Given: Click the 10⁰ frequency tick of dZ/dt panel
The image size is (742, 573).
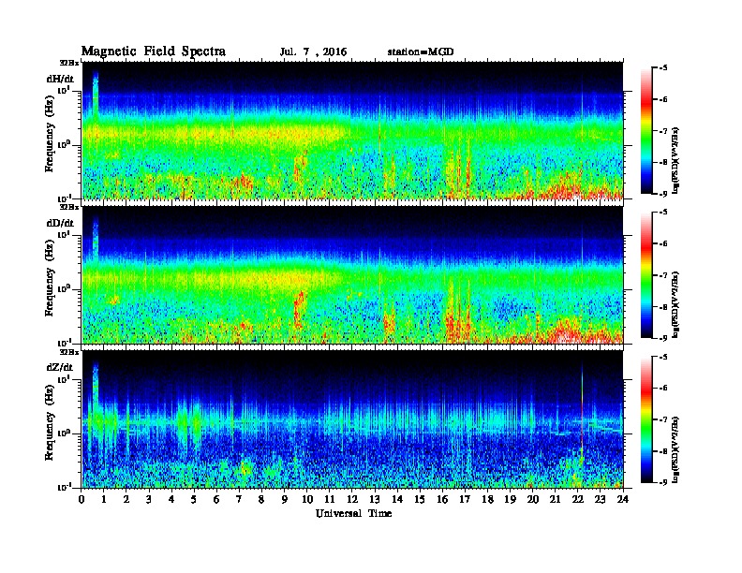Looking at the screenshot, I should (65, 433).
